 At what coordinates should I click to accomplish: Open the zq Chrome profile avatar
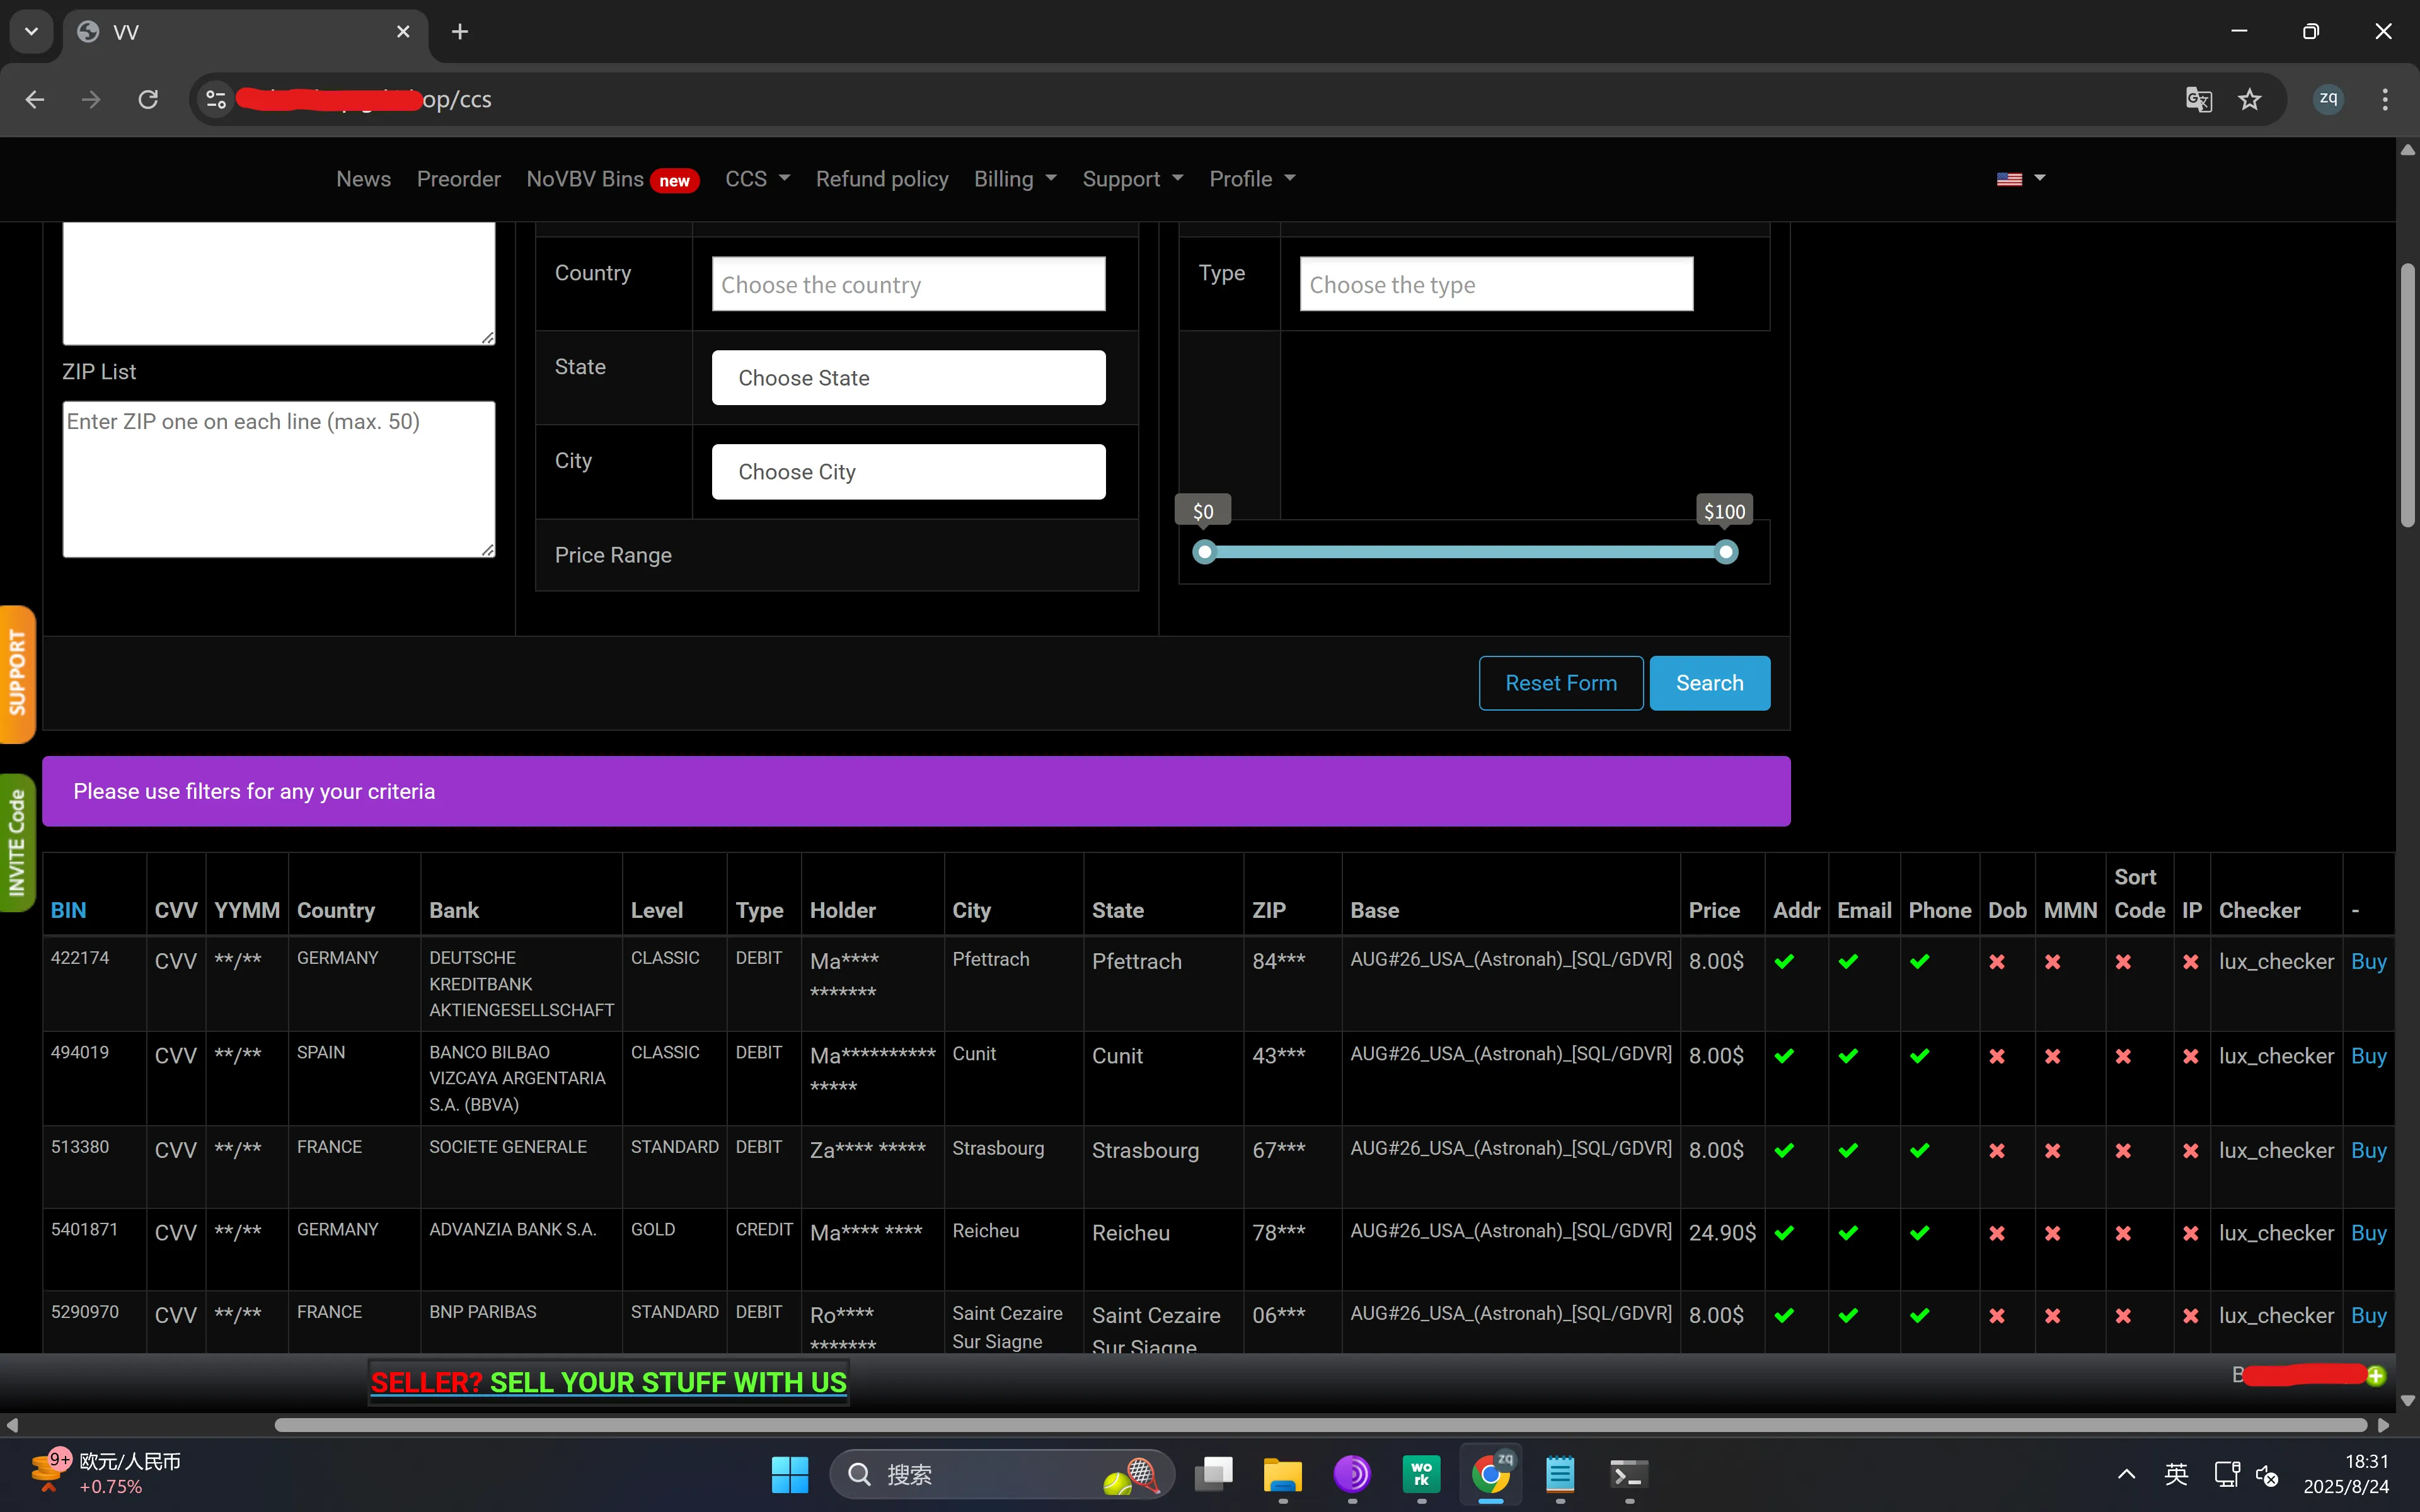pyautogui.click(x=2328, y=99)
